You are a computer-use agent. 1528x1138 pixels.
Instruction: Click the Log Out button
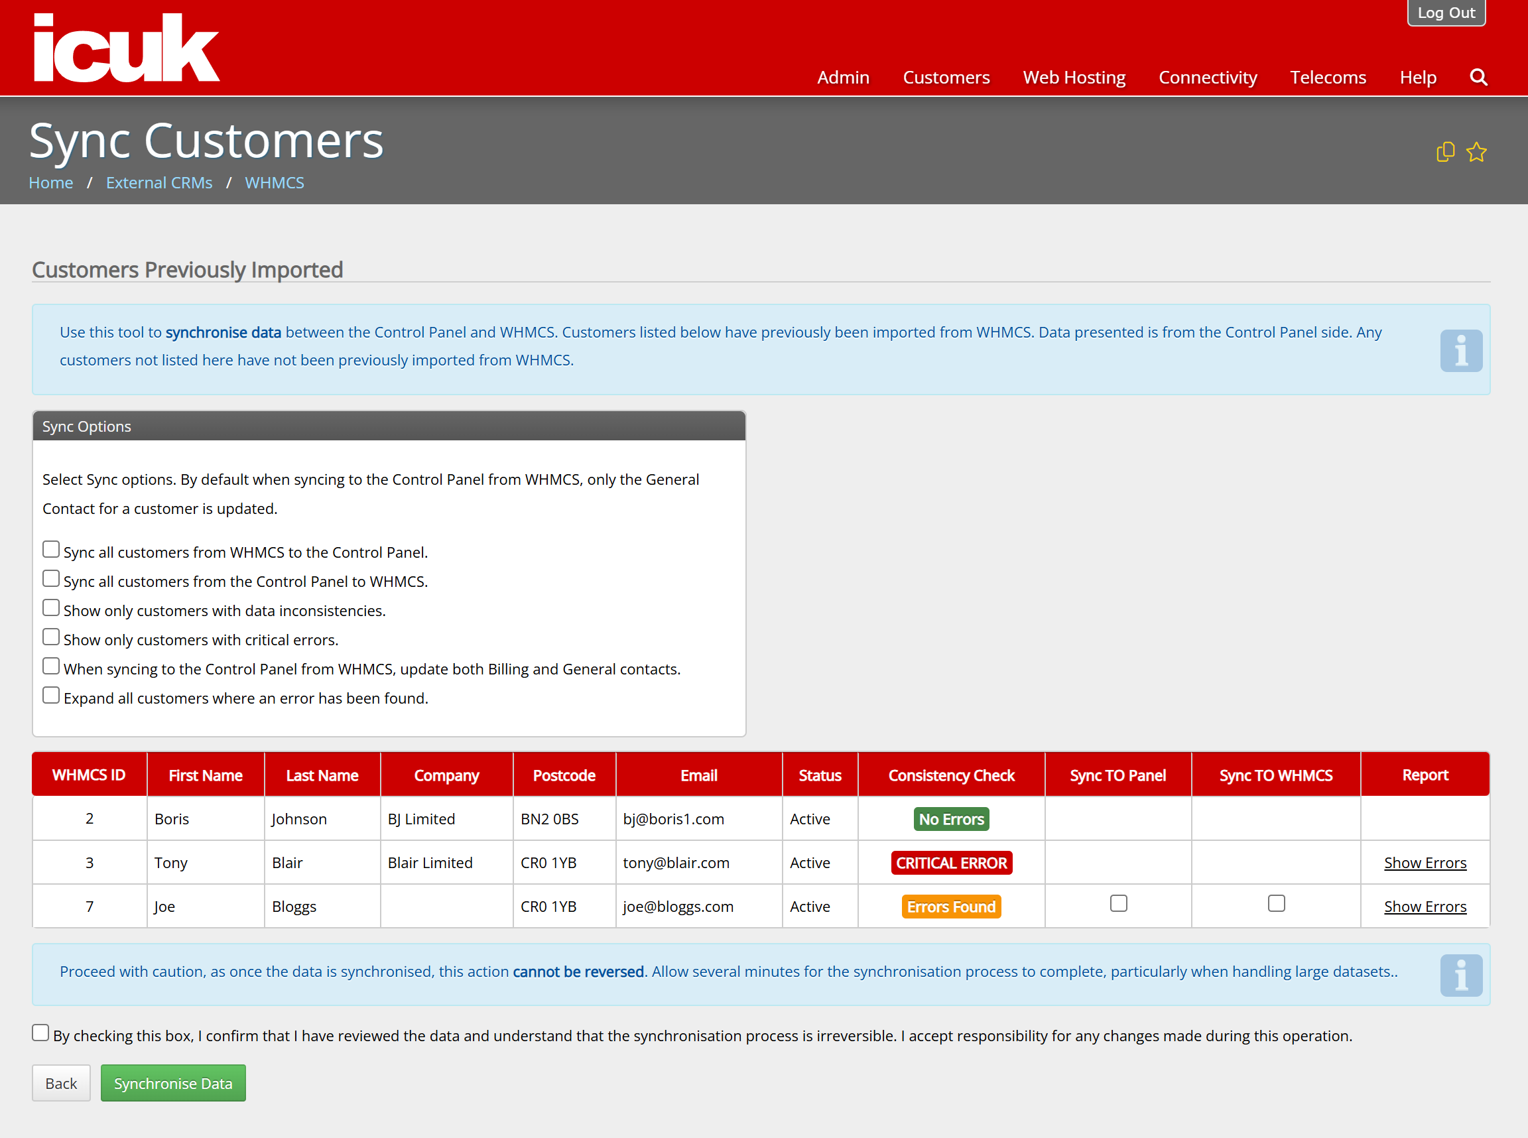click(x=1446, y=13)
